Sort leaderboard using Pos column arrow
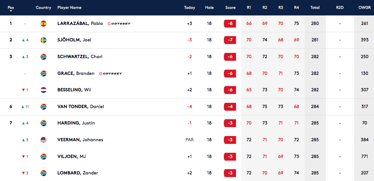 [x=11, y=11]
